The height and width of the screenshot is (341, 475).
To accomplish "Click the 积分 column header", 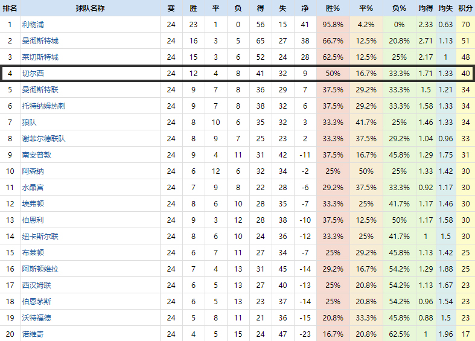I will 465,8.
